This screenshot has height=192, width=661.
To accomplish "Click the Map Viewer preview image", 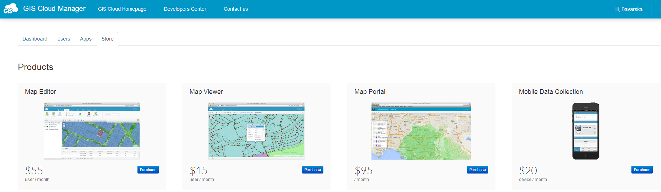I will [x=256, y=131].
